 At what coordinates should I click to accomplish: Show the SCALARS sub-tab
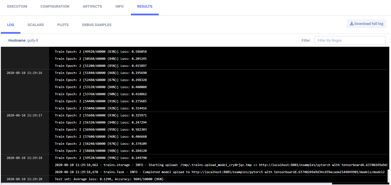36,25
